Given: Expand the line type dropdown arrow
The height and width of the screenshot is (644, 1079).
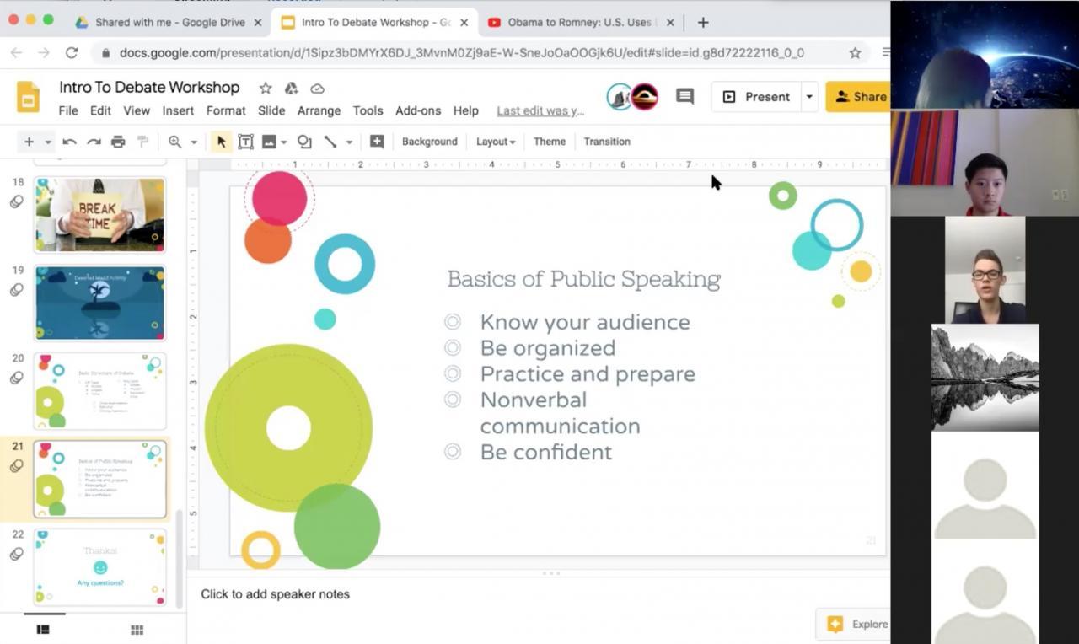Looking at the screenshot, I should coord(349,142).
